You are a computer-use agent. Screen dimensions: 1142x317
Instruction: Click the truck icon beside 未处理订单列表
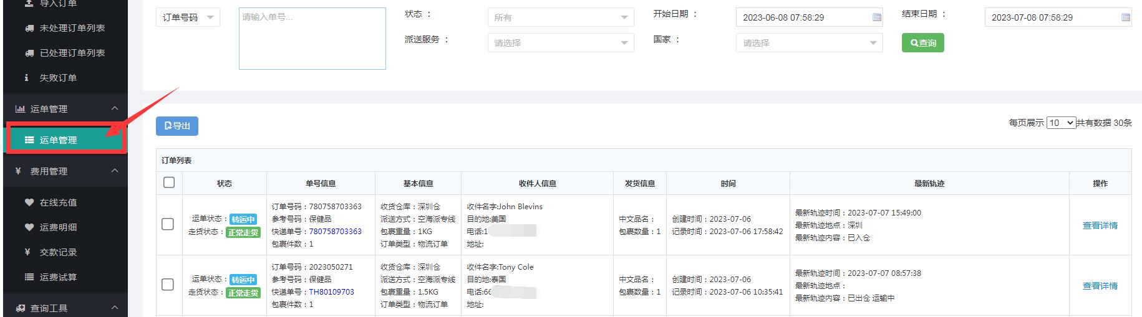click(29, 28)
